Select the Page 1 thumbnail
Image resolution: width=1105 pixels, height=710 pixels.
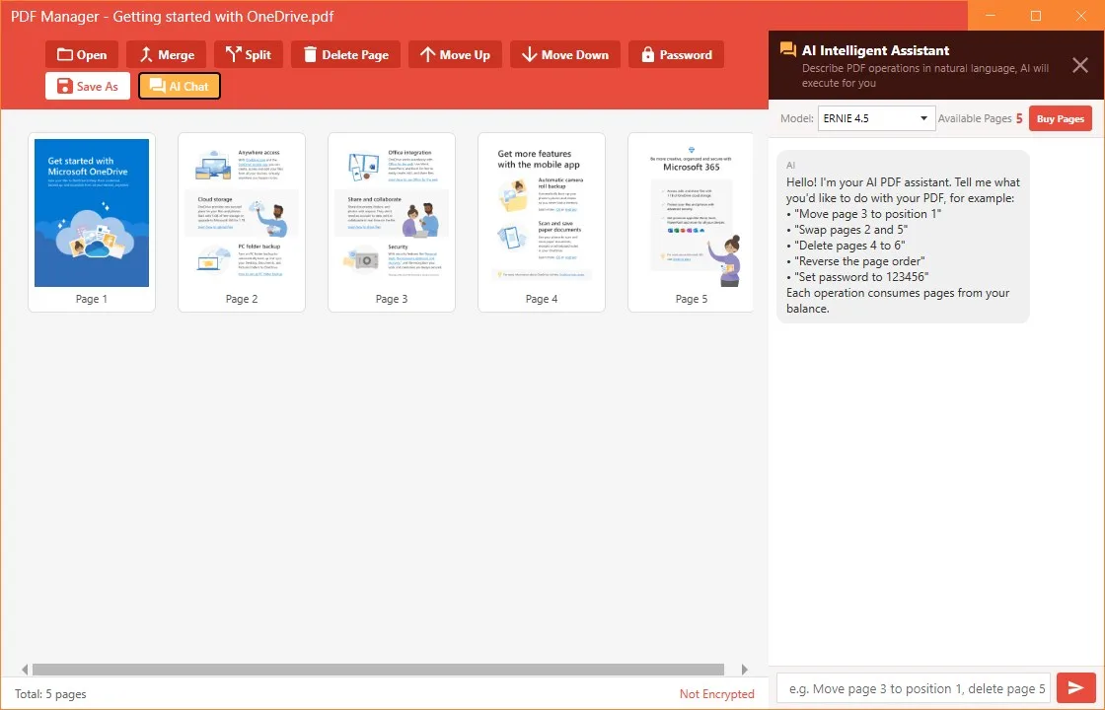92,223
